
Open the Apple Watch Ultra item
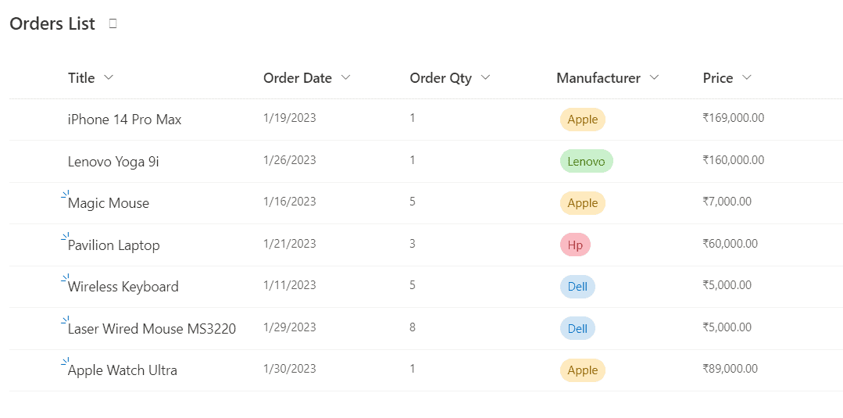123,370
